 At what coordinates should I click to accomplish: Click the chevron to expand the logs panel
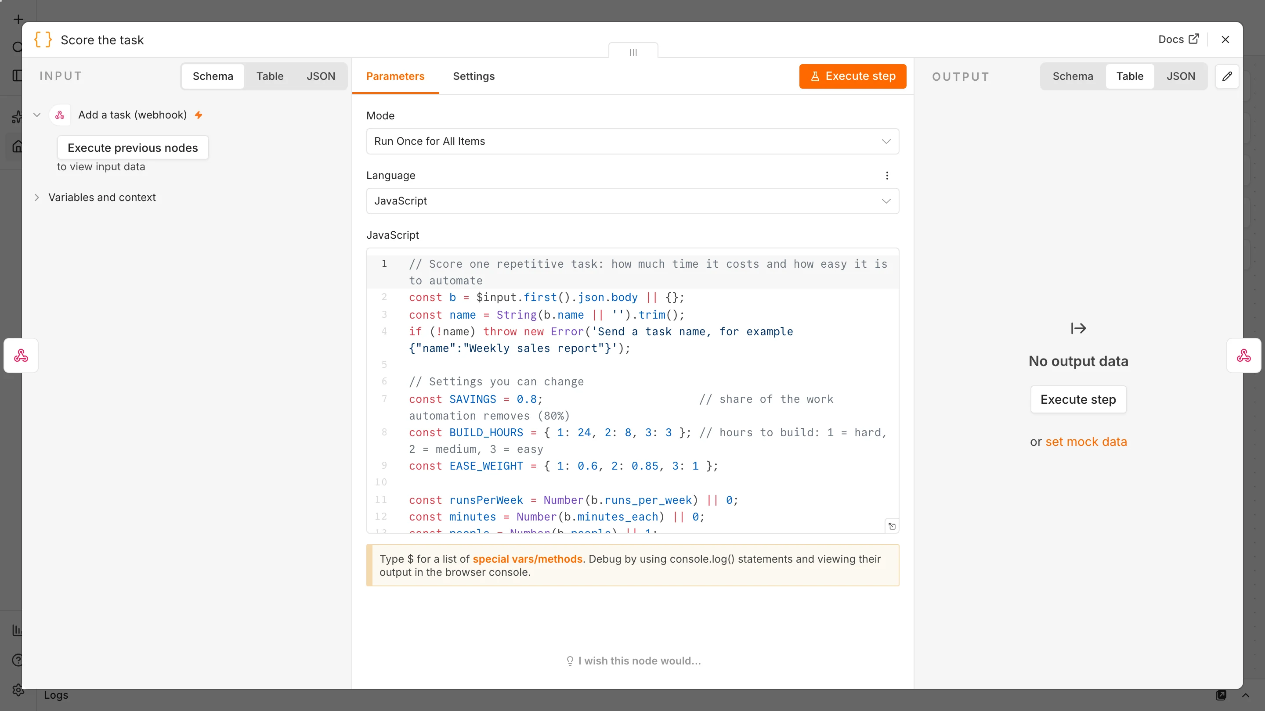tap(1245, 695)
